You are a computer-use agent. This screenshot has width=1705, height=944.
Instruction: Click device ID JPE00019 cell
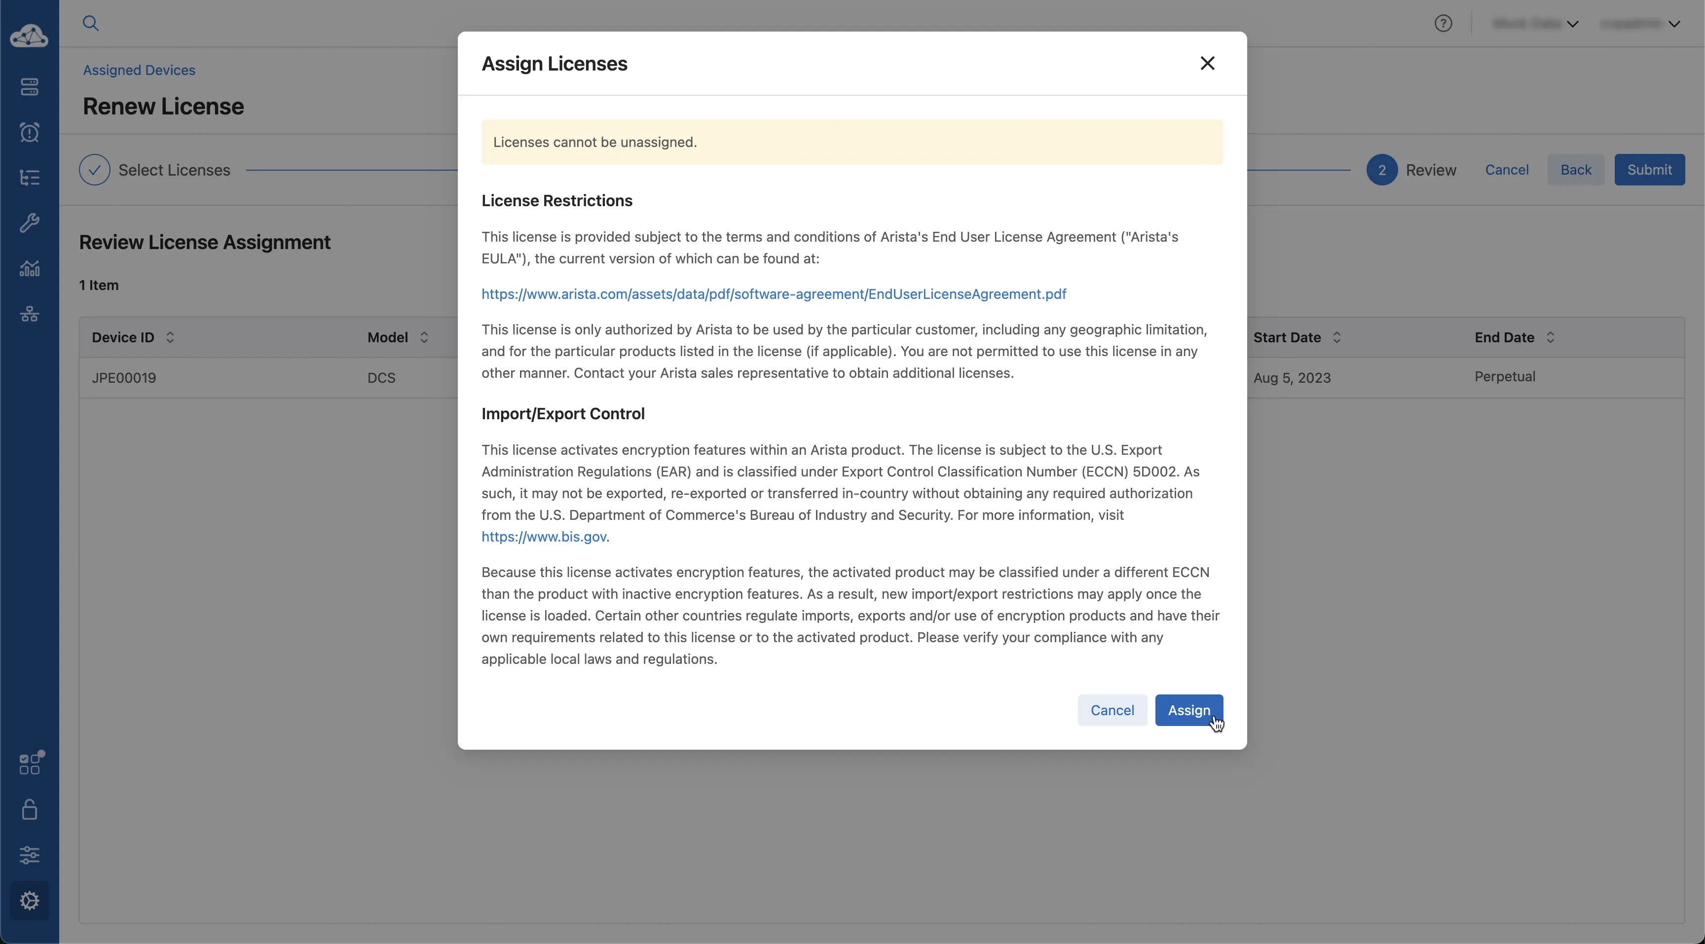click(124, 378)
